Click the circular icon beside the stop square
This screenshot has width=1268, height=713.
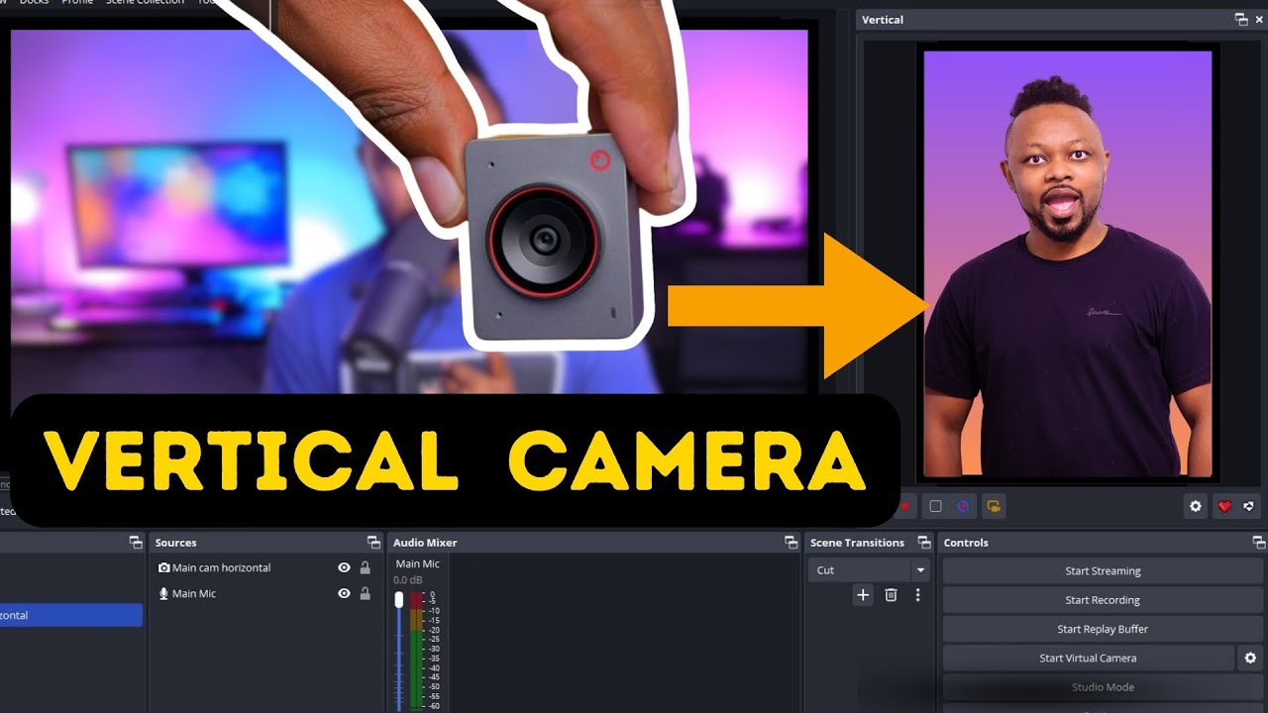pos(963,506)
